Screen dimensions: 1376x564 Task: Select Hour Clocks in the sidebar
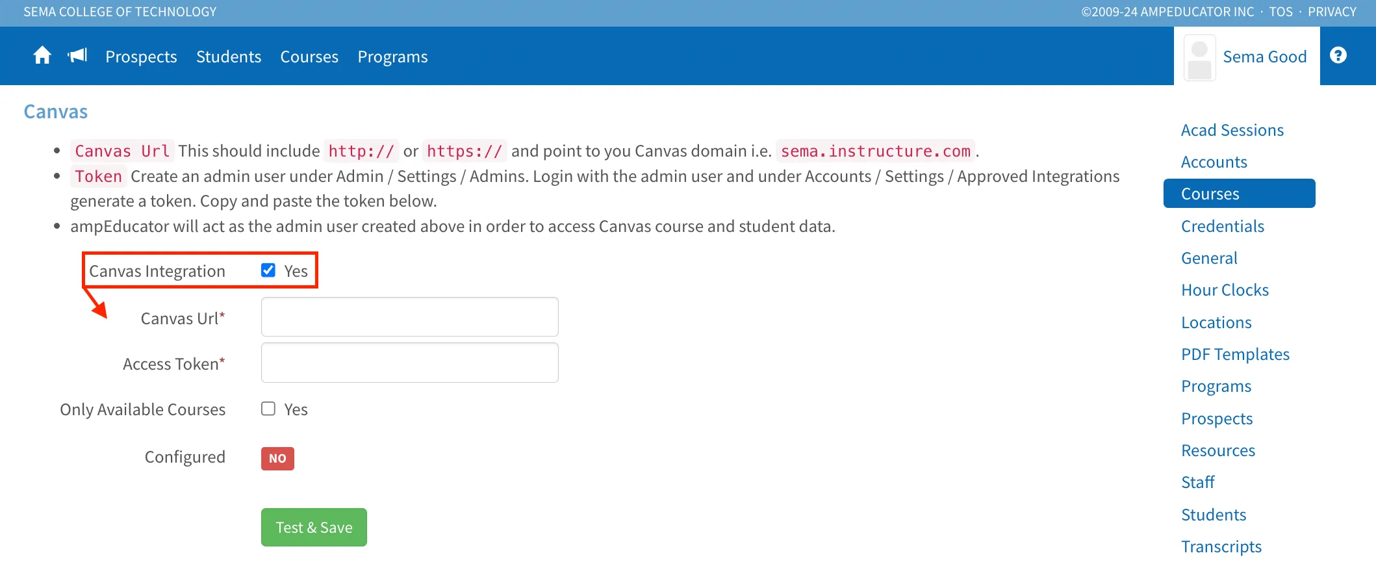tap(1225, 290)
